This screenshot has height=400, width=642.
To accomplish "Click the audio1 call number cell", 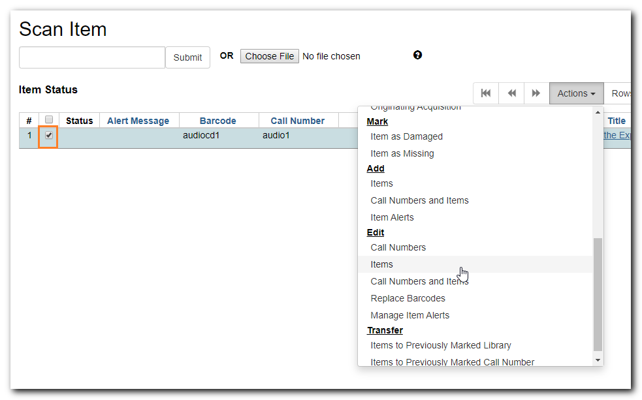I will click(x=276, y=135).
